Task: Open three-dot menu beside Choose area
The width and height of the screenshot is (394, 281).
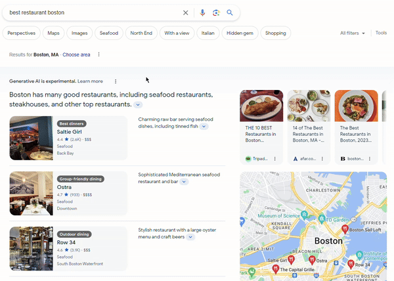Action: pyautogui.click(x=98, y=54)
